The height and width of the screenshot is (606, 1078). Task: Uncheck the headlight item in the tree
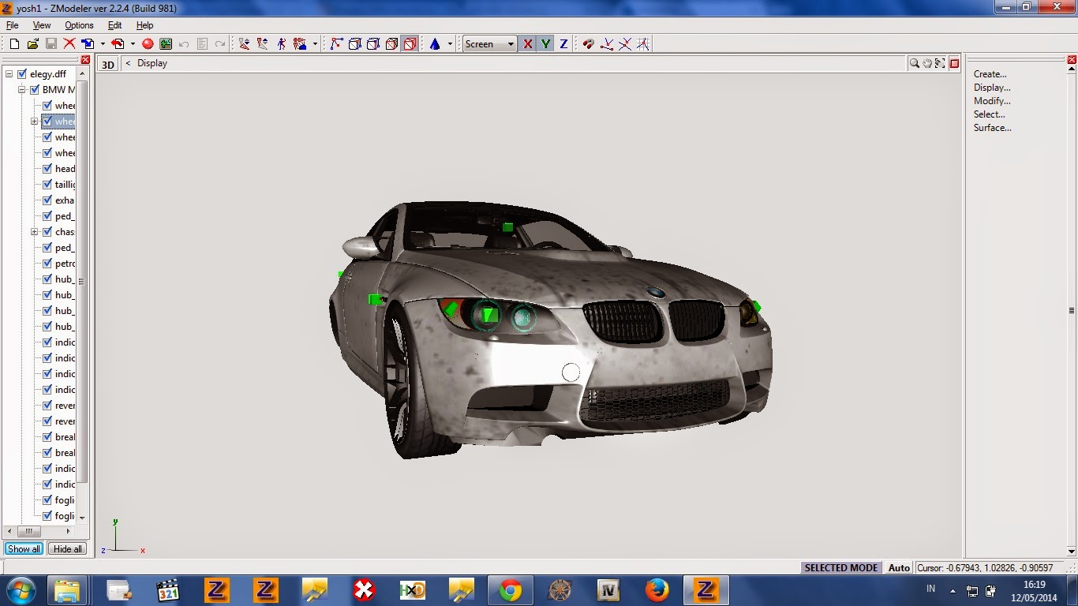click(47, 168)
